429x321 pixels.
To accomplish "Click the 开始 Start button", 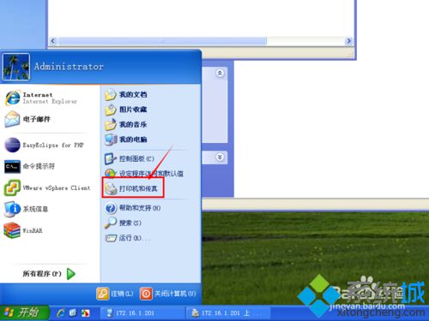I will (x=24, y=312).
